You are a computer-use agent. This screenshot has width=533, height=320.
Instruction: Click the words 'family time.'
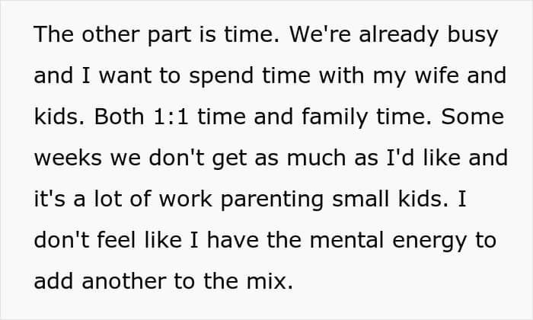pos(366,117)
